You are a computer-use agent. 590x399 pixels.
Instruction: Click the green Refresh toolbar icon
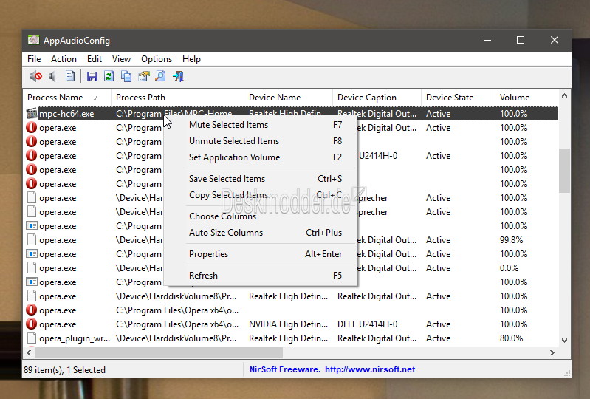click(109, 76)
